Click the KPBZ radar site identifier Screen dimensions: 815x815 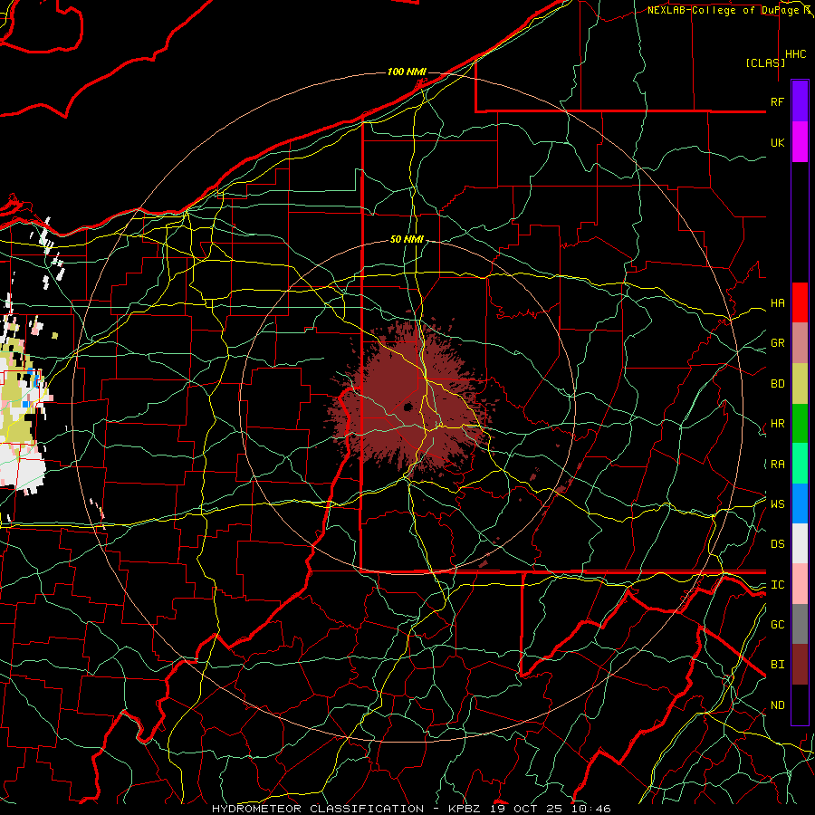(x=465, y=809)
